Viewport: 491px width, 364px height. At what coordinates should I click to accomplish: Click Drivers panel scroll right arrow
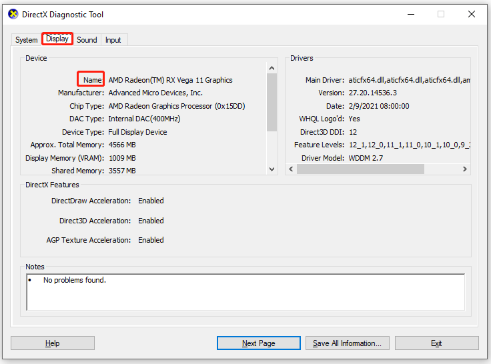[465, 169]
